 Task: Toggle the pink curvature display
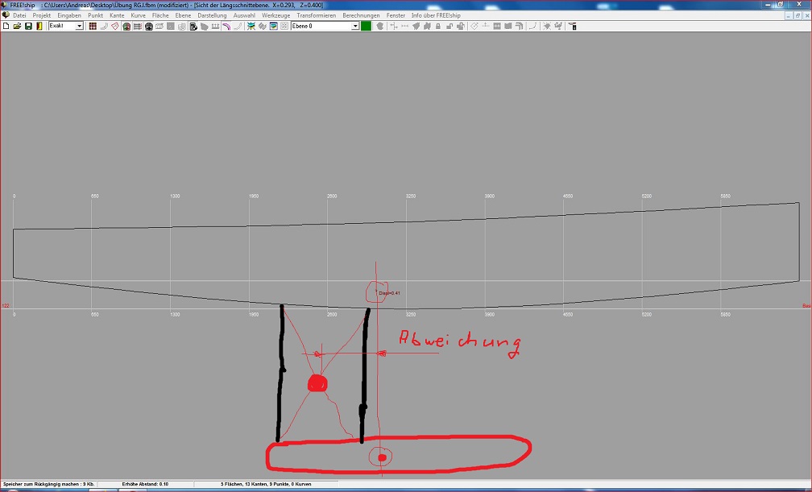(x=227, y=27)
